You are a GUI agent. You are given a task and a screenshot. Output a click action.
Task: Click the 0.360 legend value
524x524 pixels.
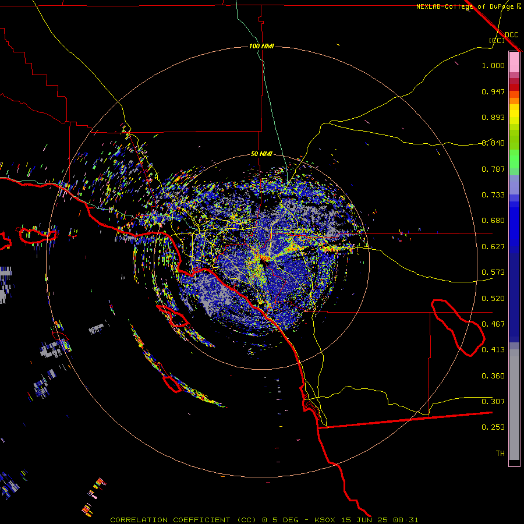[493, 376]
